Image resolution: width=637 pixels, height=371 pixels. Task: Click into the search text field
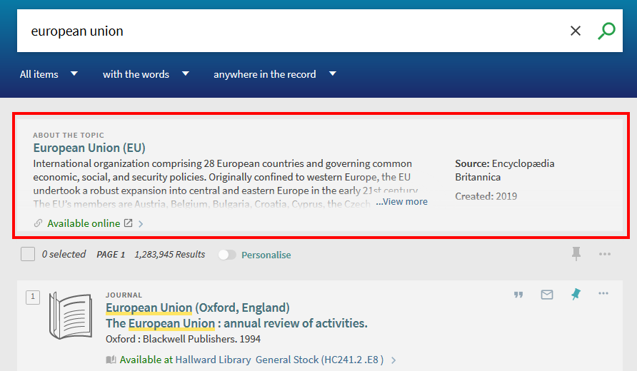[x=286, y=31]
